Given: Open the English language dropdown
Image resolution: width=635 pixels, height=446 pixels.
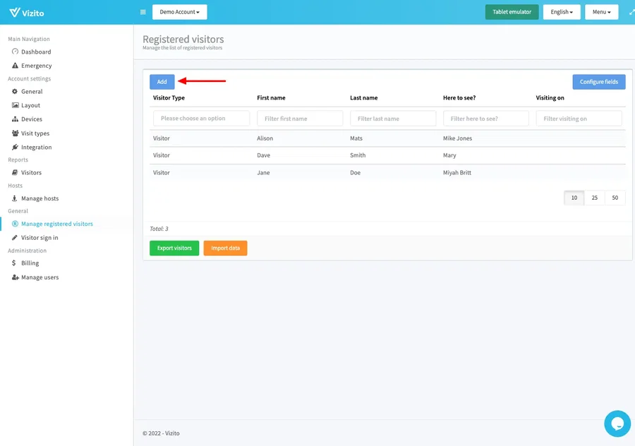Looking at the screenshot, I should click(562, 12).
